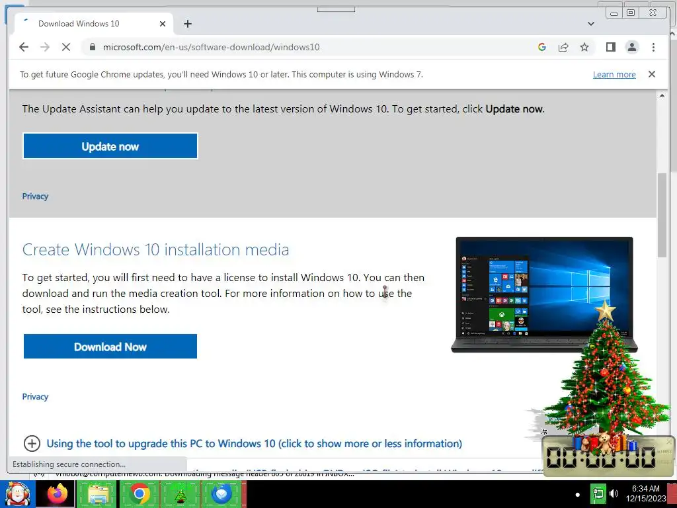Dismiss the Chrome updates info bar
The height and width of the screenshot is (508, 677).
point(651,74)
